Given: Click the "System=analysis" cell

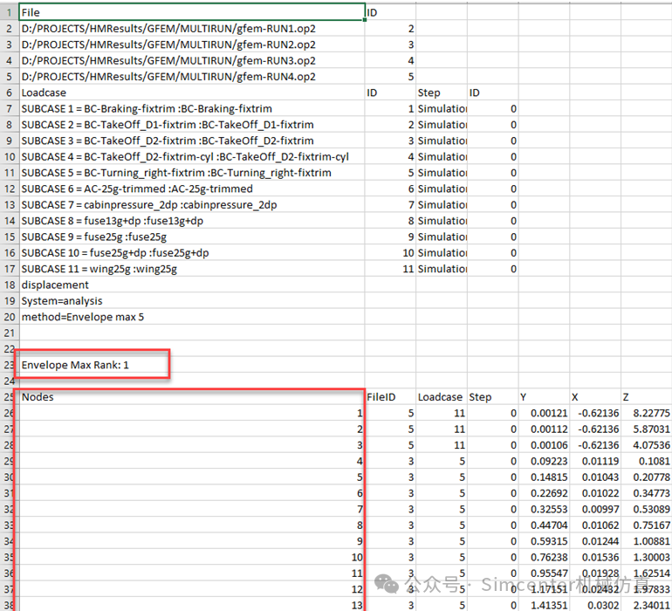Looking at the screenshot, I should [61, 301].
